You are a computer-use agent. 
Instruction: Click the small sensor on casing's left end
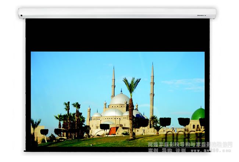click(x=21, y=15)
